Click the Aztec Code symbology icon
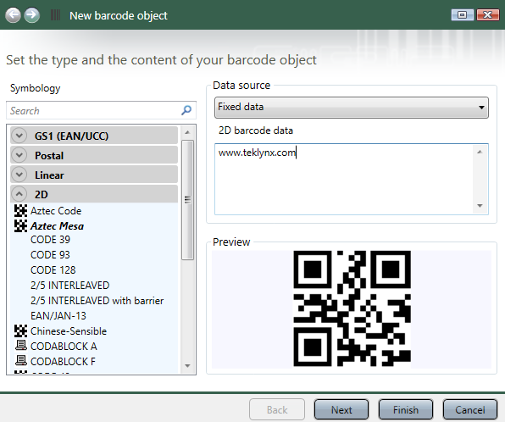The height and width of the screenshot is (422, 505). (21, 211)
